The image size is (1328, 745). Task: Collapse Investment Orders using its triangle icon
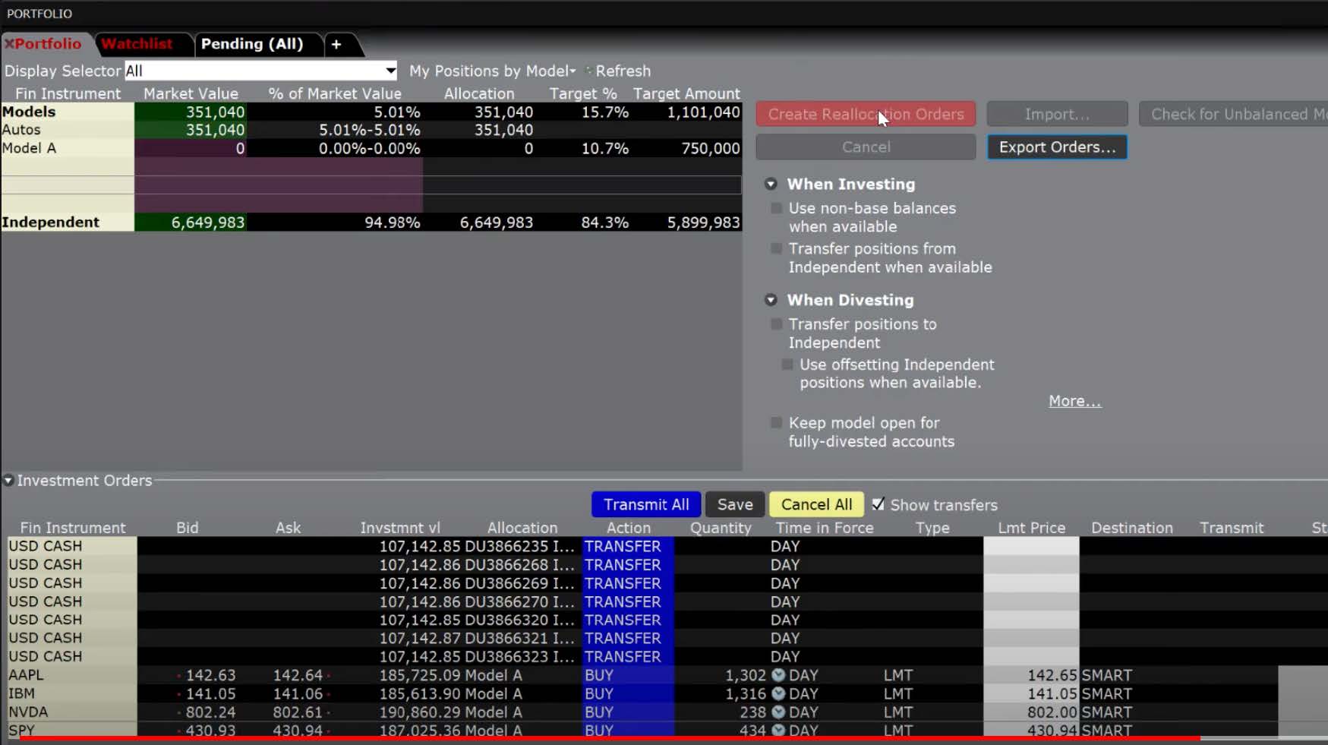click(8, 480)
